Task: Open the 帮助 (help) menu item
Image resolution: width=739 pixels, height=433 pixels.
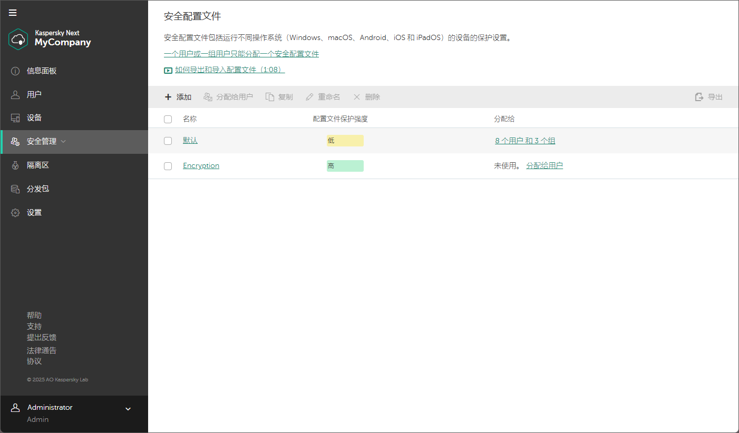Action: 34,314
